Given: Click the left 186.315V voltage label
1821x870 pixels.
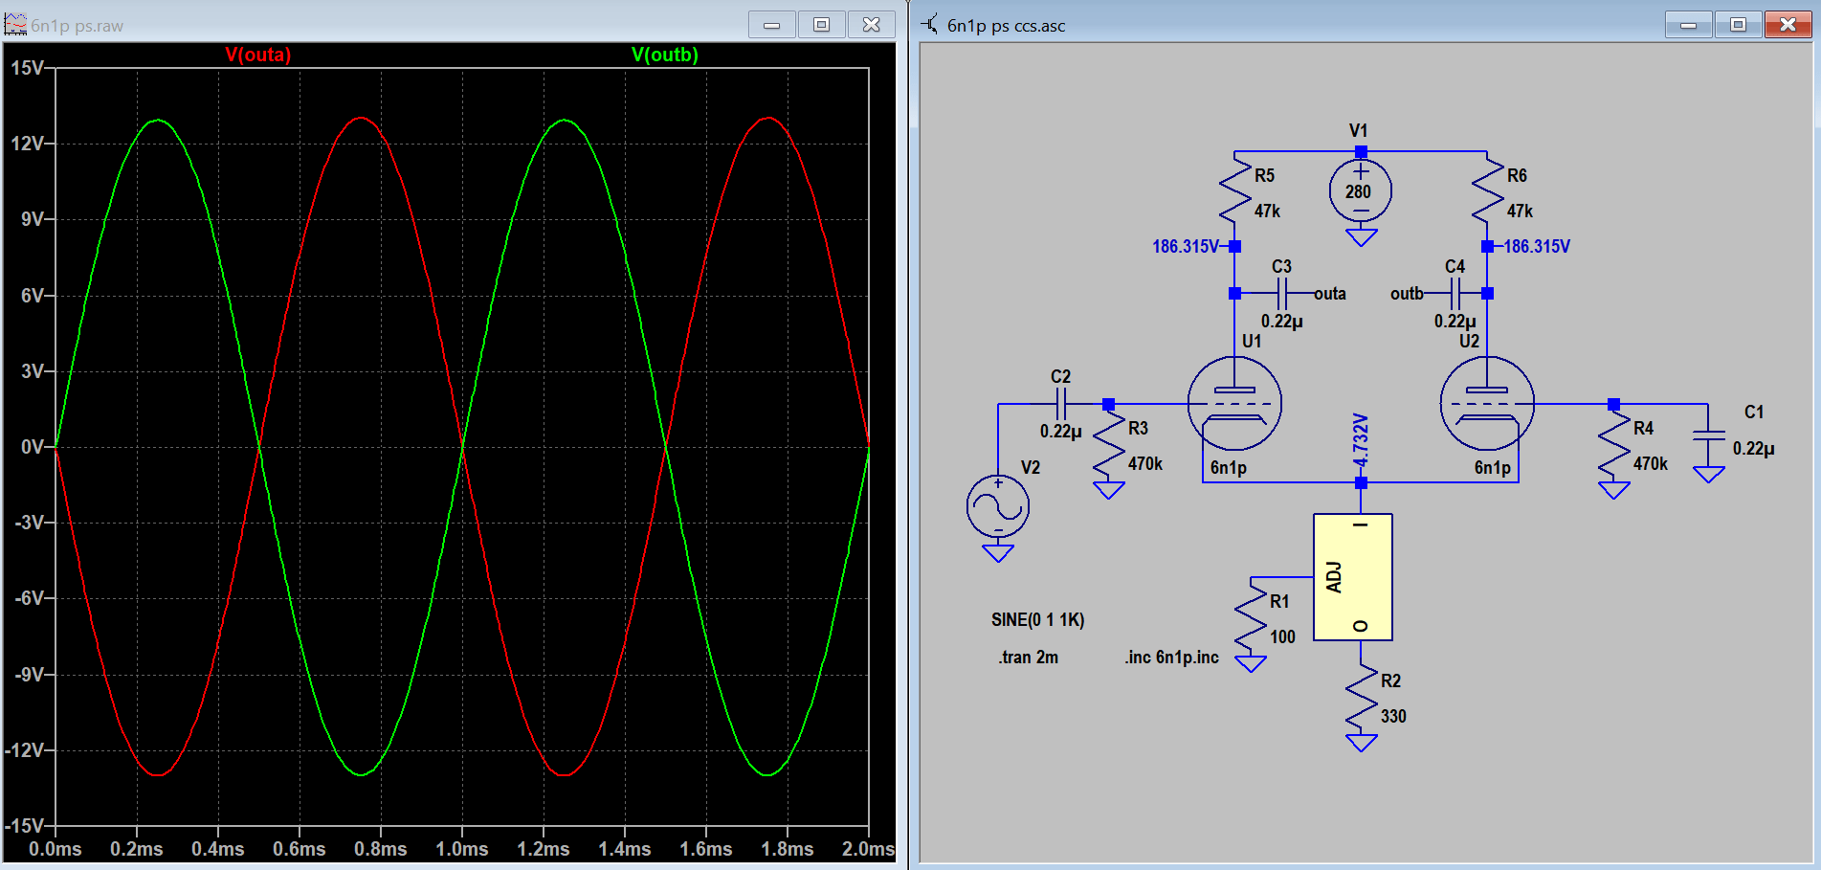Looking at the screenshot, I should tap(1186, 247).
